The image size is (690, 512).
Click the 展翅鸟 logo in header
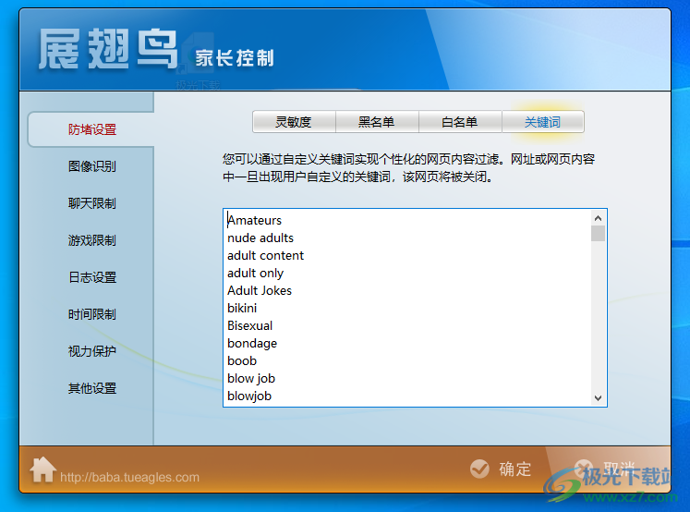pyautogui.click(x=108, y=50)
